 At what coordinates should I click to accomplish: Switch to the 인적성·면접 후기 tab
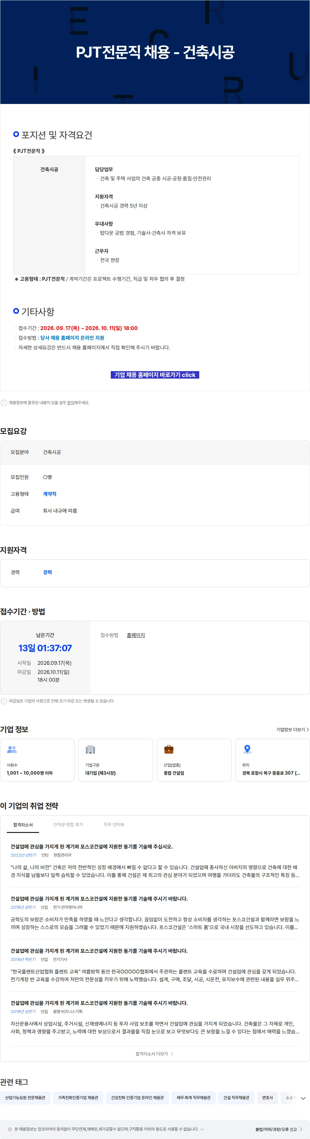click(68, 825)
